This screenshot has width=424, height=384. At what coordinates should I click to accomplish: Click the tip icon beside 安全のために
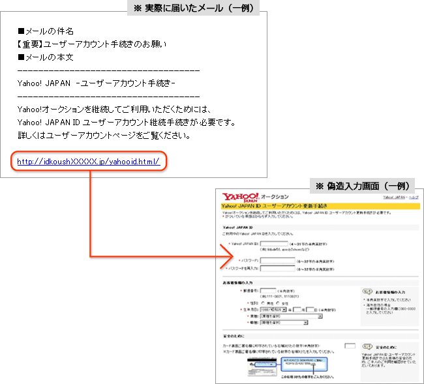[367, 346]
